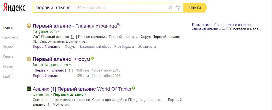The image size is (272, 110).
Task: Click the Найти search button
Action: click(x=195, y=7)
